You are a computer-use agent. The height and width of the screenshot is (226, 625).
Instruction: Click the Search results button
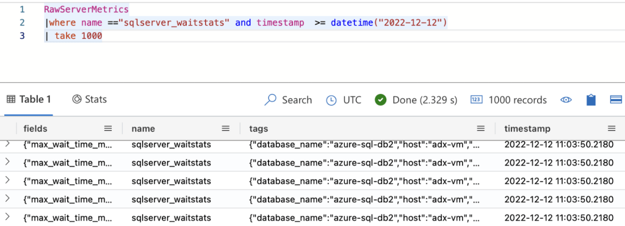(288, 100)
